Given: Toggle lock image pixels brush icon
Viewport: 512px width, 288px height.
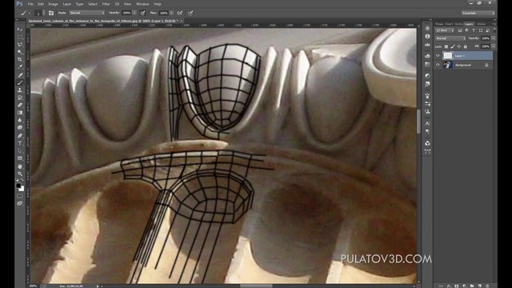Looking at the screenshot, I should click(453, 46).
